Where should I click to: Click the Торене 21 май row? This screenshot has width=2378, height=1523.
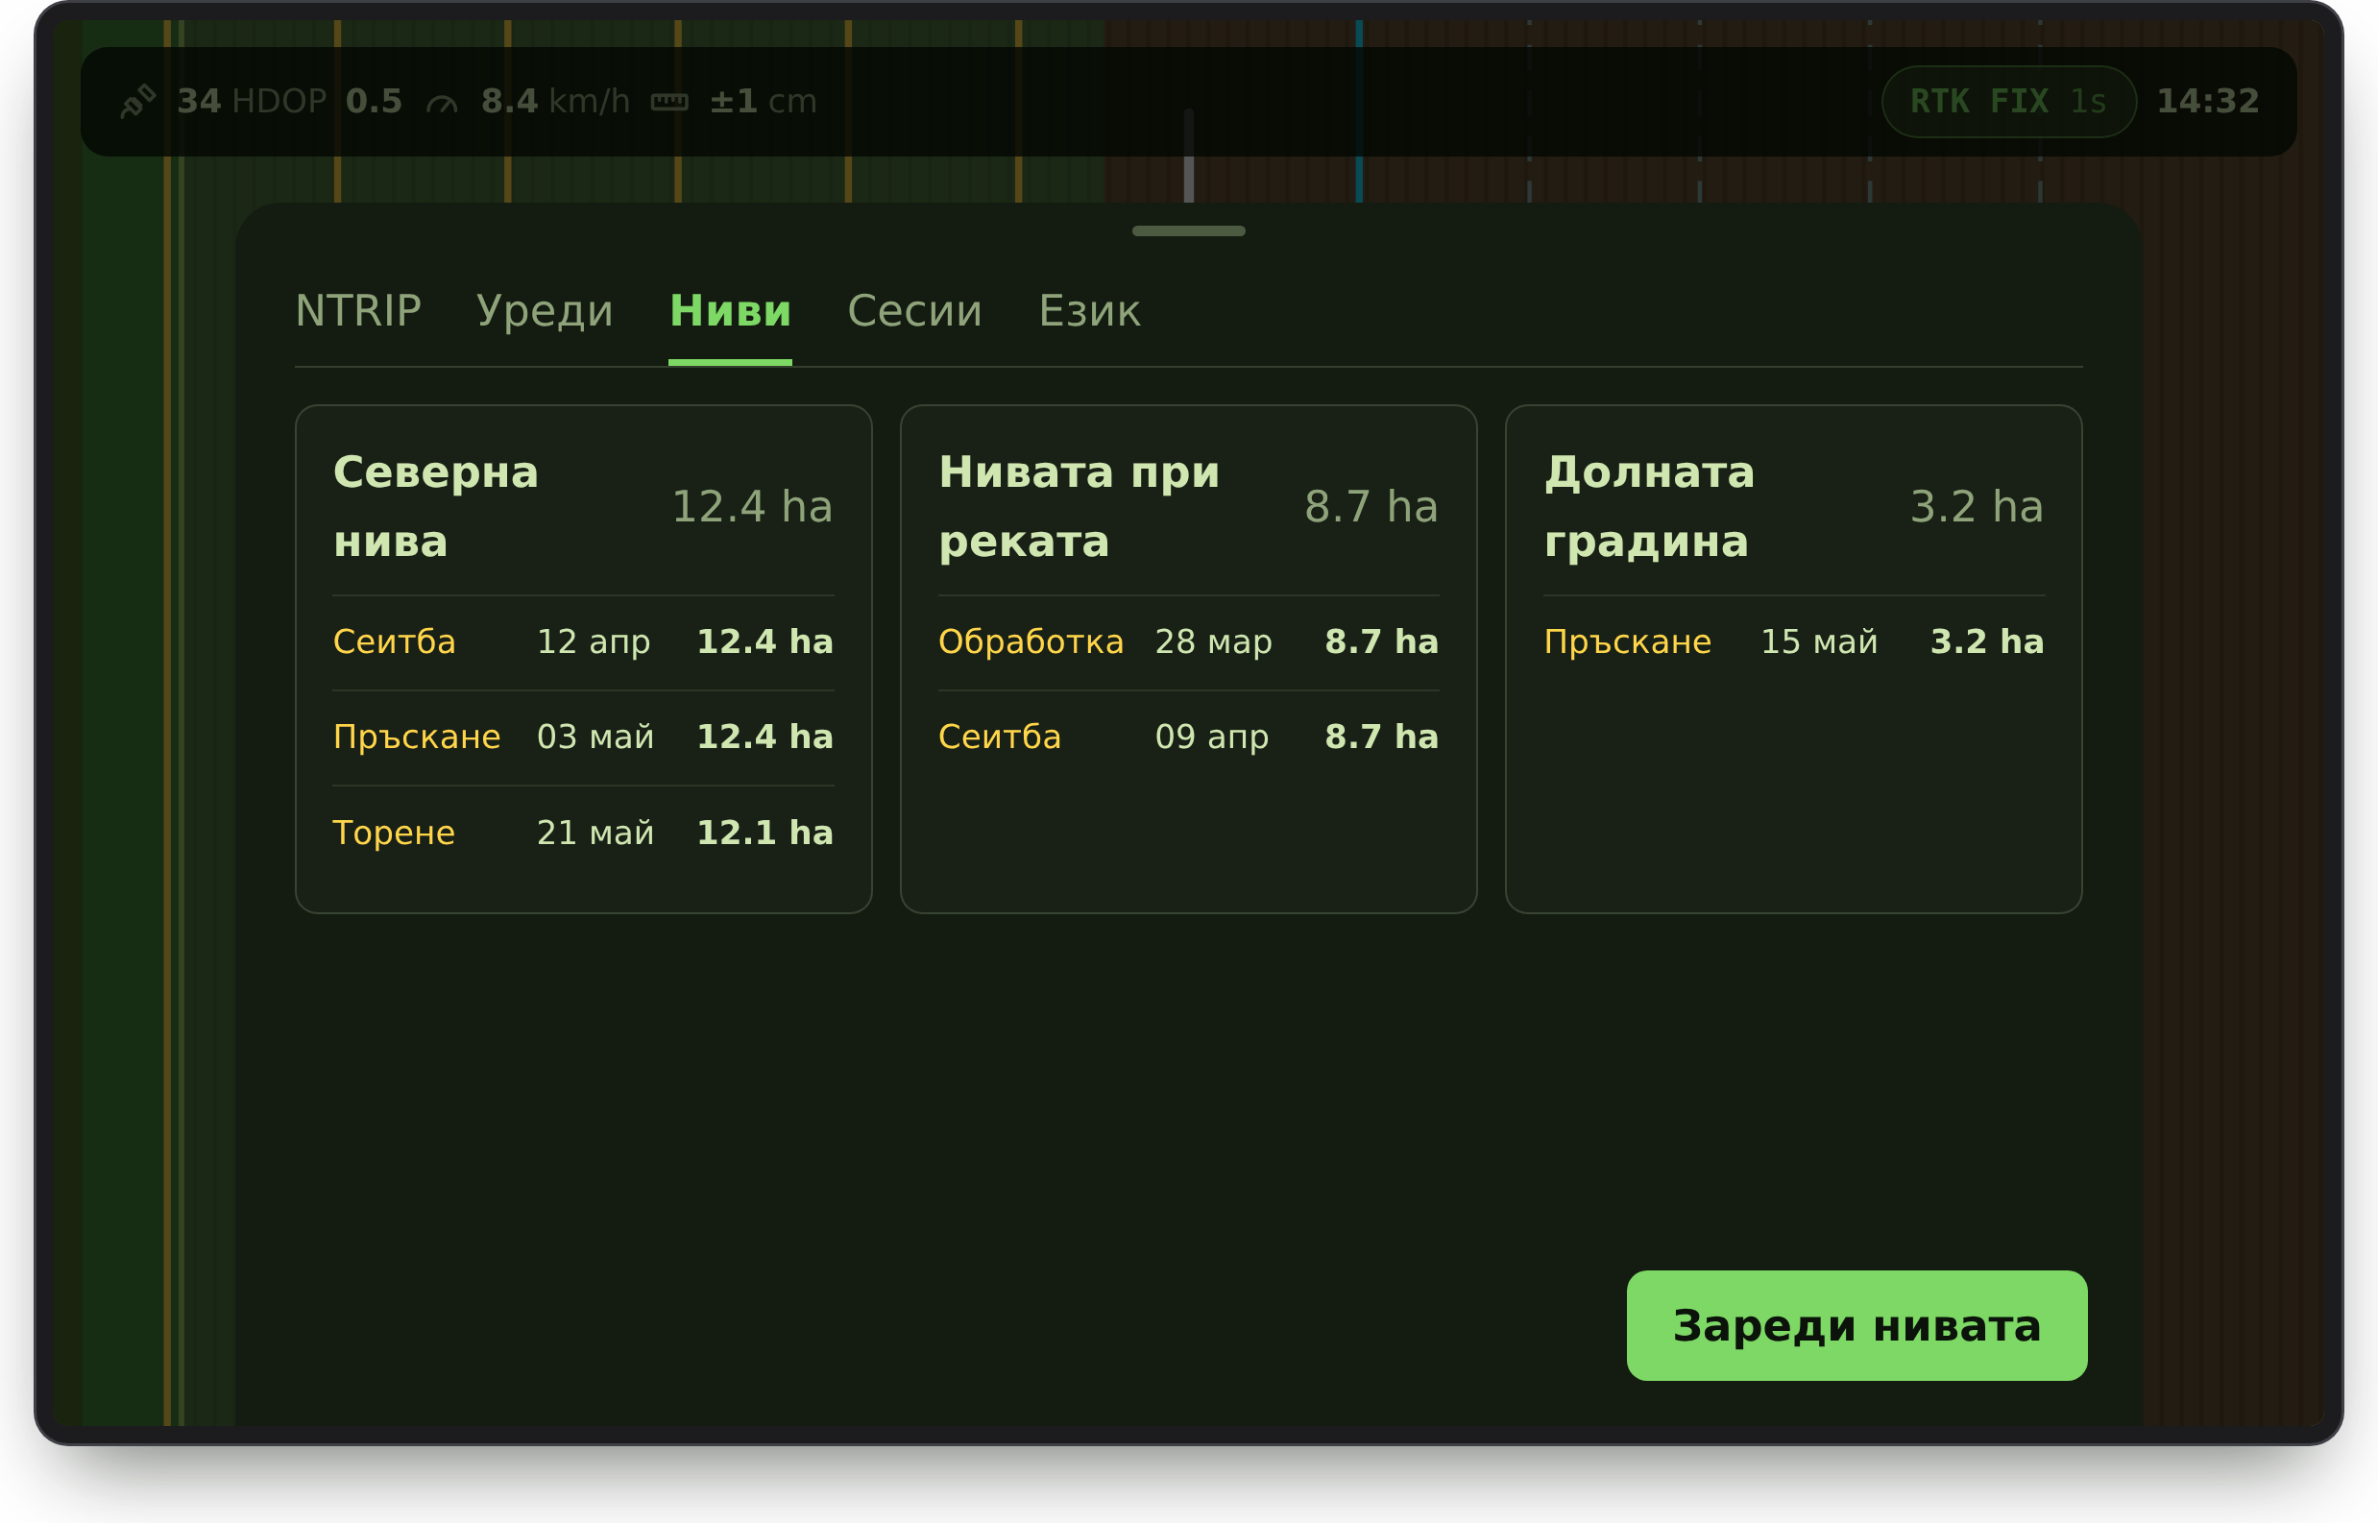(x=584, y=833)
